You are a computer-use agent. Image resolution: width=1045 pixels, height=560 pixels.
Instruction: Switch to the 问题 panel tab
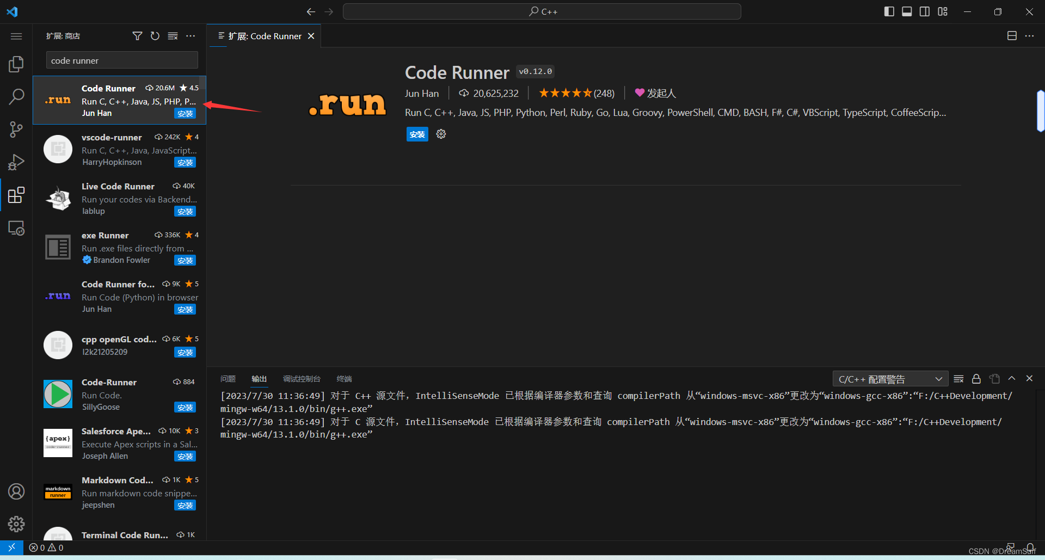click(228, 379)
